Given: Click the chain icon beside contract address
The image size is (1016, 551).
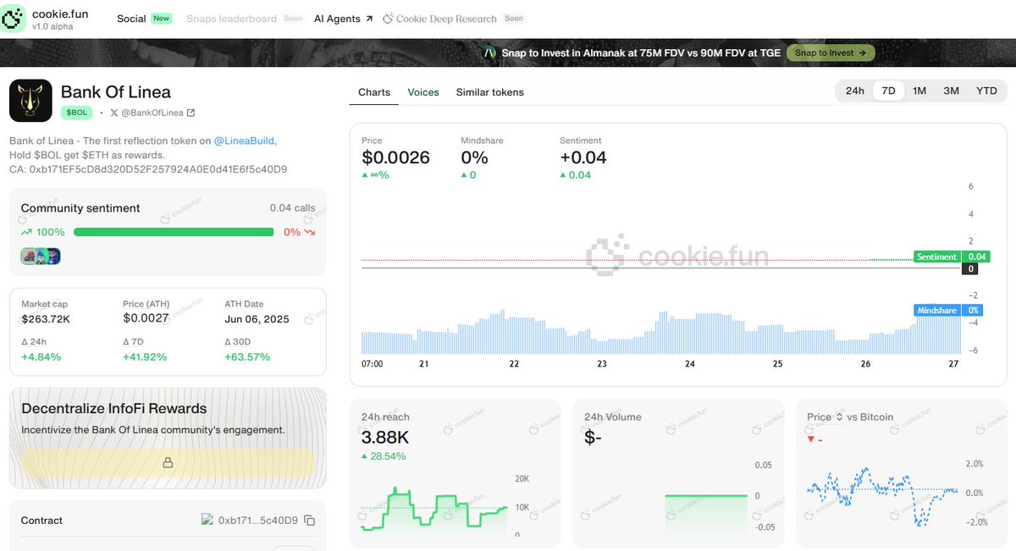Looking at the screenshot, I should click(207, 520).
